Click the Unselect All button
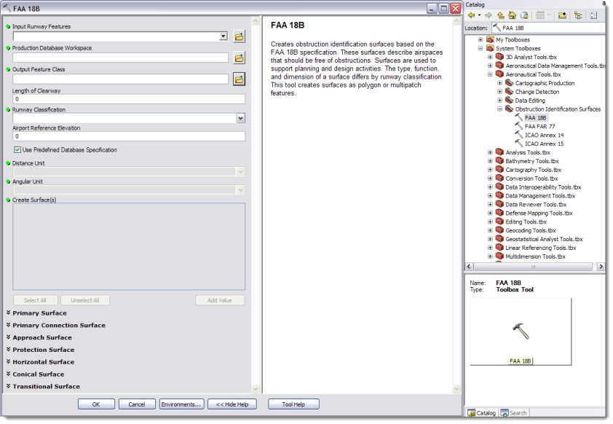Image resolution: width=613 pixels, height=424 pixels. 85,300
